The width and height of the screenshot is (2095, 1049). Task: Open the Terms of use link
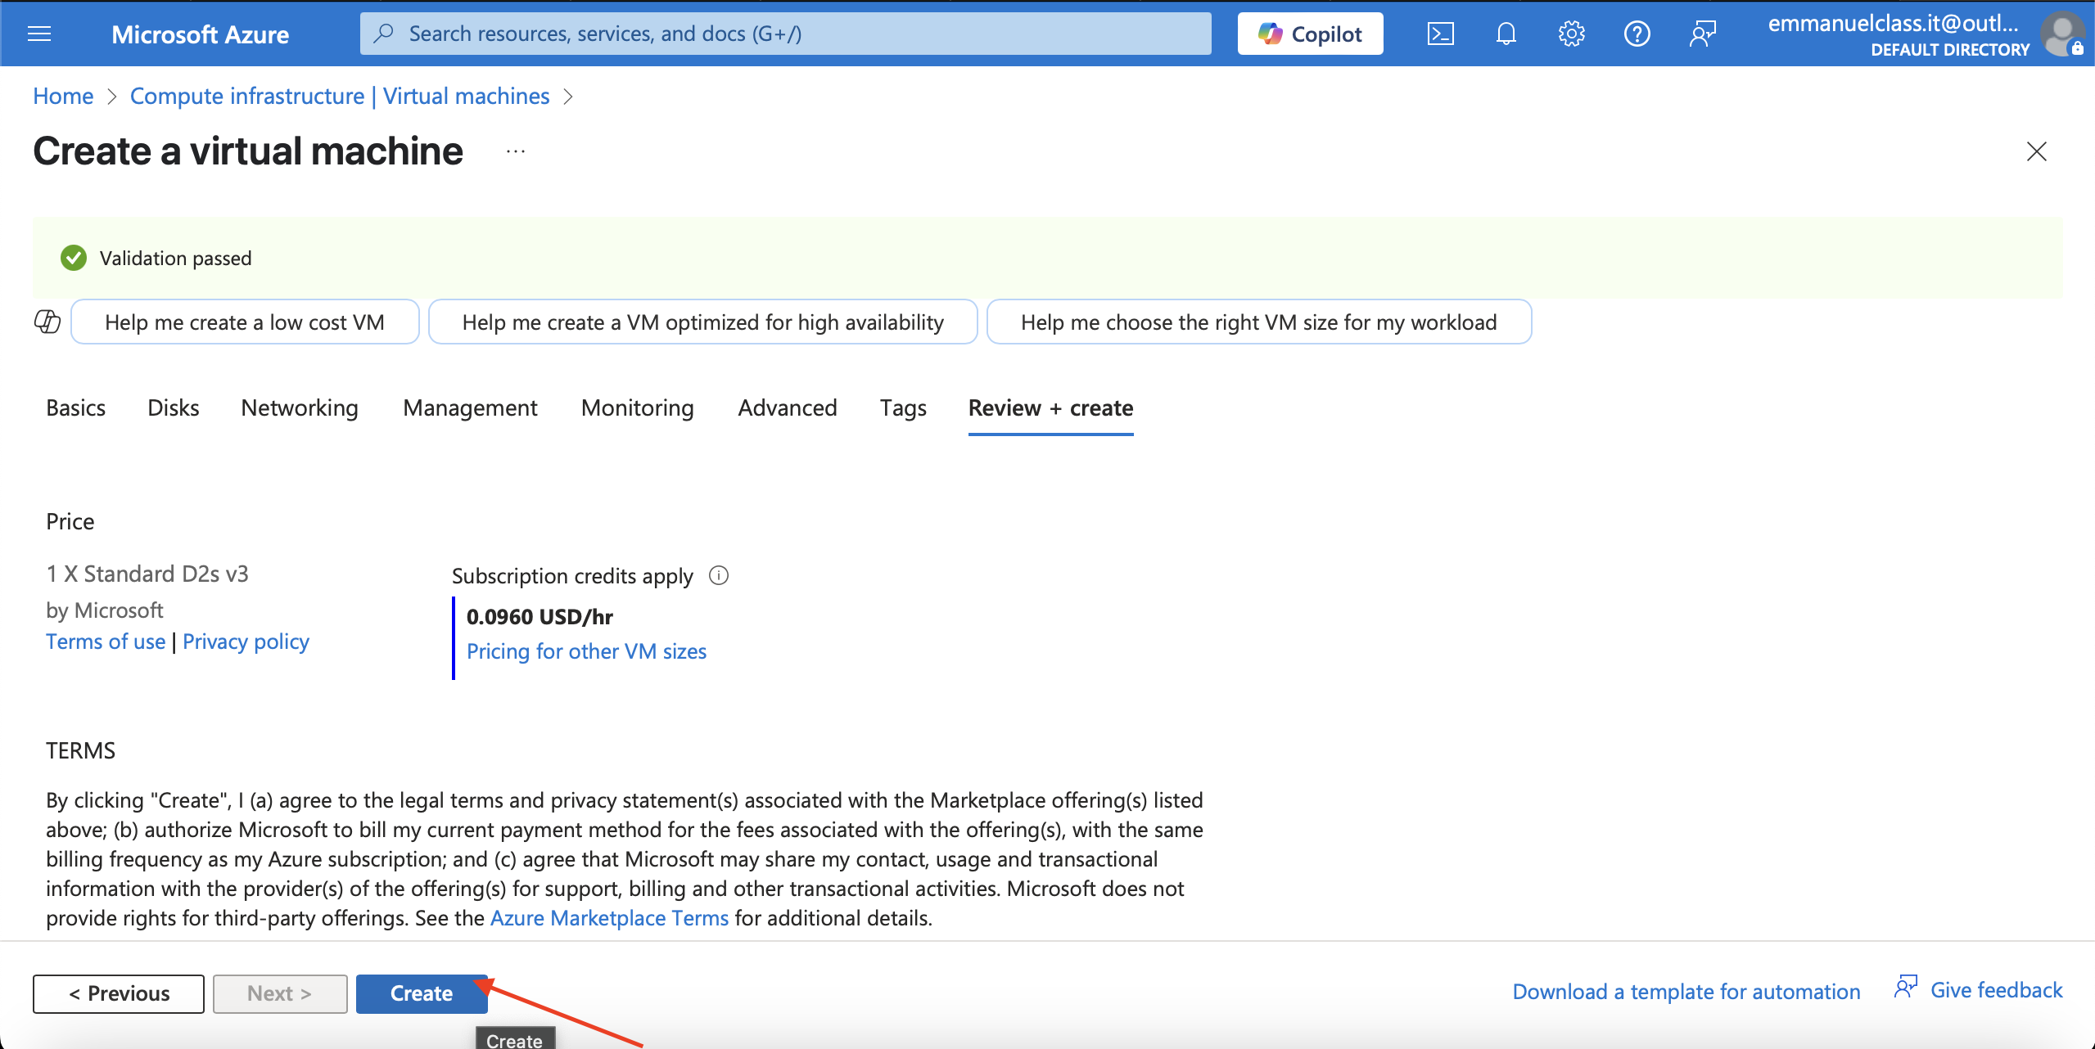[x=106, y=642]
